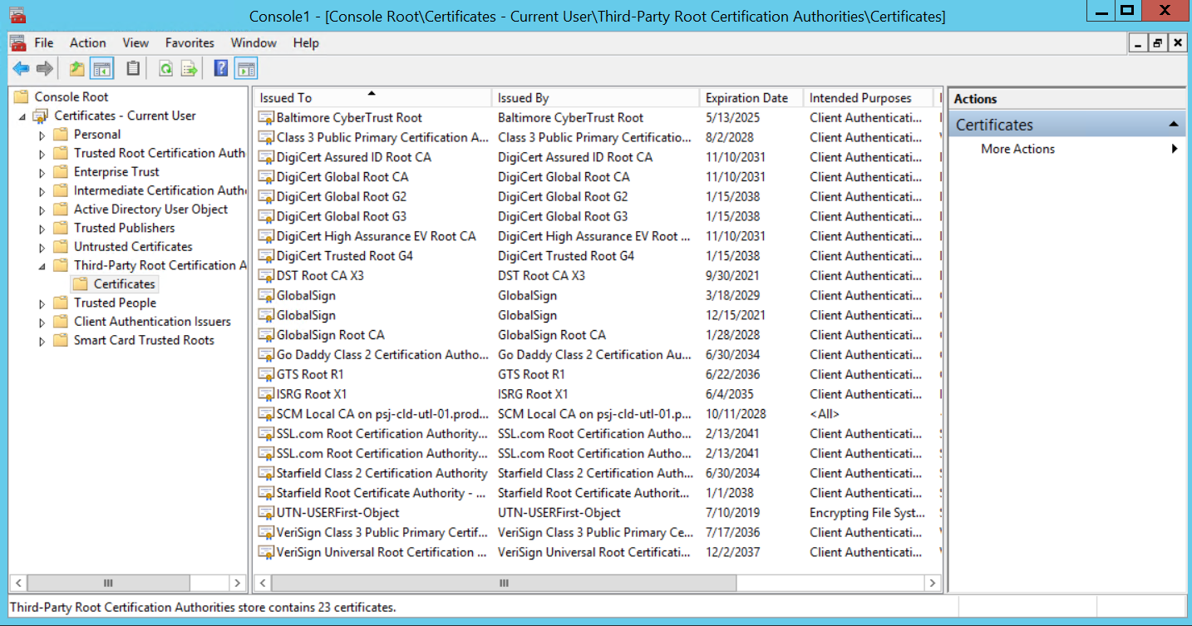Toggle Show/Hide Action Pane toolbar button

click(x=246, y=69)
